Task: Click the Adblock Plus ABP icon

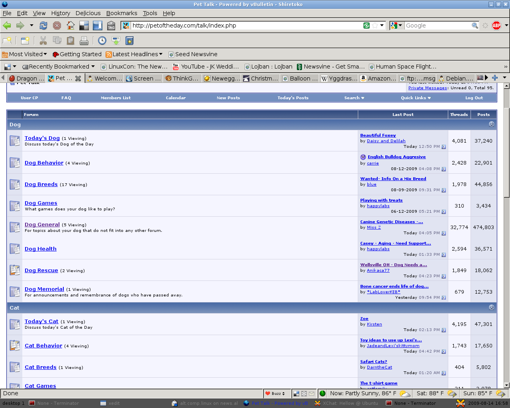Action: tap(496, 25)
